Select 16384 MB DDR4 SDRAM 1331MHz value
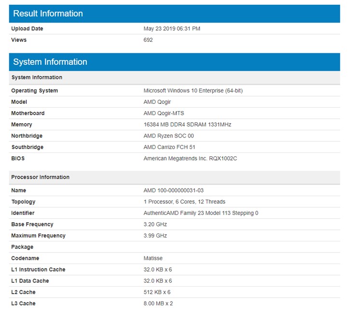This screenshot has width=351, height=315. 187,125
